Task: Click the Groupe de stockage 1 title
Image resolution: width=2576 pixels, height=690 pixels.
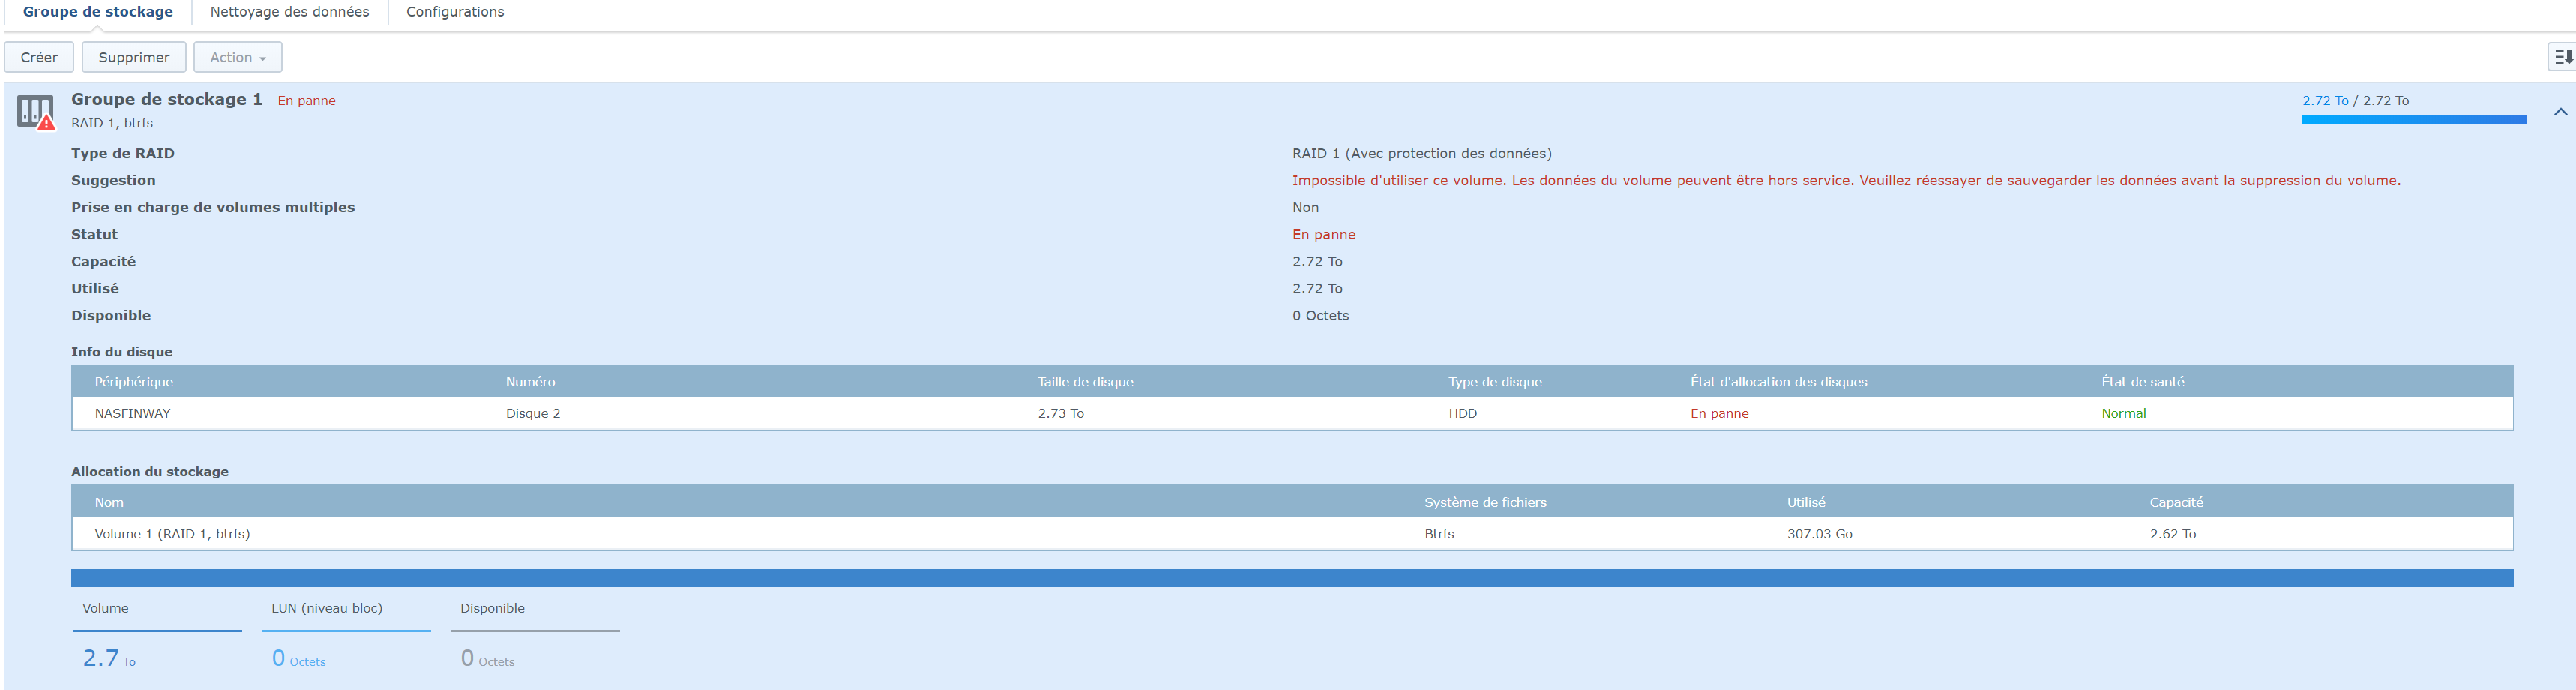Action: pyautogui.click(x=166, y=99)
